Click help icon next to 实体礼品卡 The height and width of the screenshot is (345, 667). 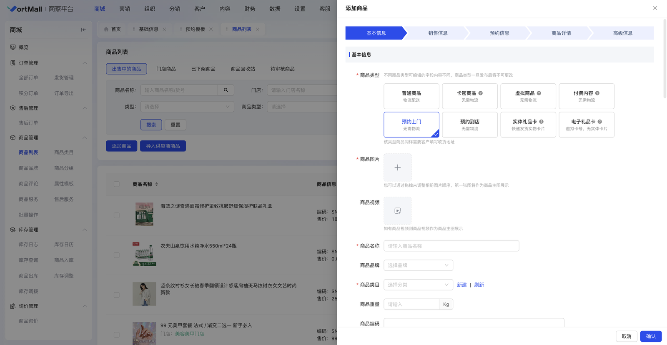542,122
